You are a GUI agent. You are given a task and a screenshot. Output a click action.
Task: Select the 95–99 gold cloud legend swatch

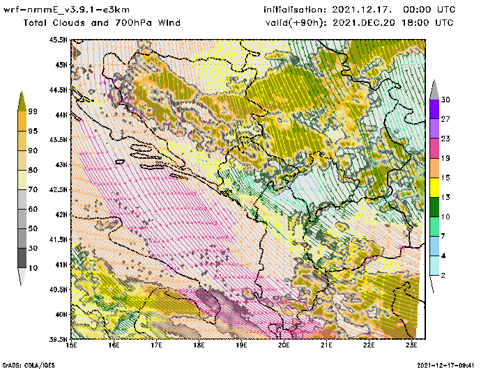[22, 121]
